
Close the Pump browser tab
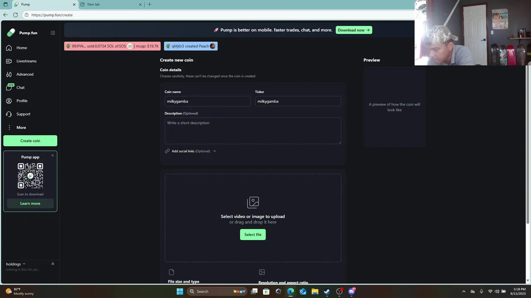(x=74, y=5)
